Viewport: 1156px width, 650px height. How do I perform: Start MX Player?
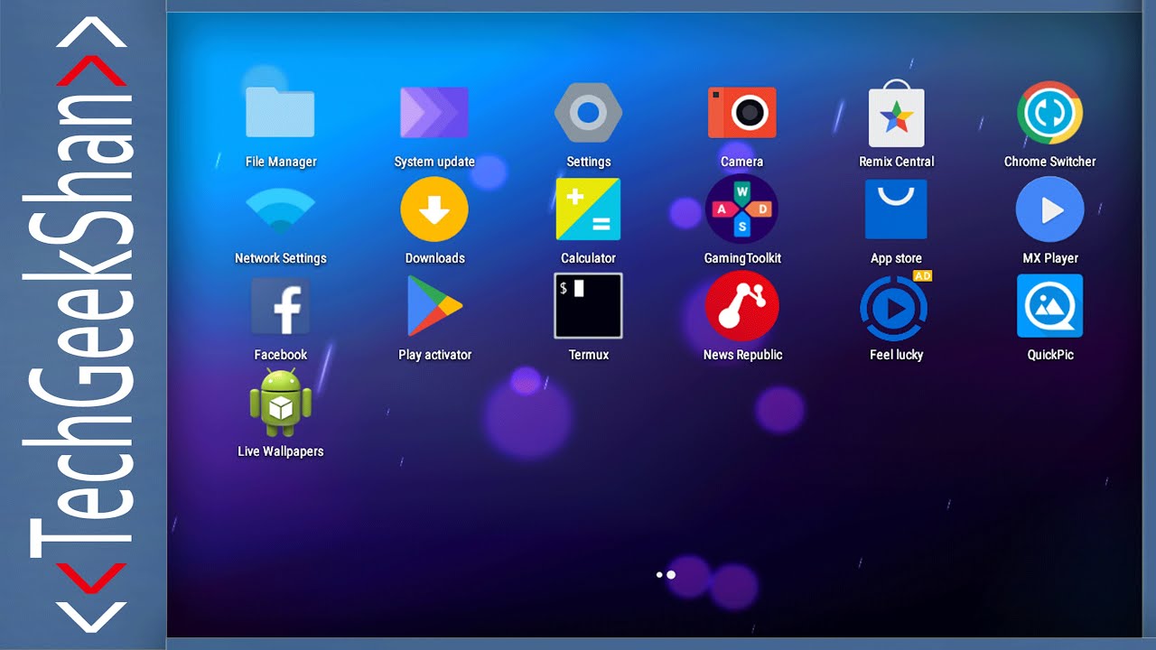pyautogui.click(x=1049, y=209)
